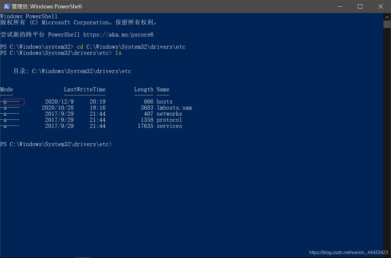Click the yellow 'ls' command text
Viewport: 391px width, 258px height.
point(118,53)
